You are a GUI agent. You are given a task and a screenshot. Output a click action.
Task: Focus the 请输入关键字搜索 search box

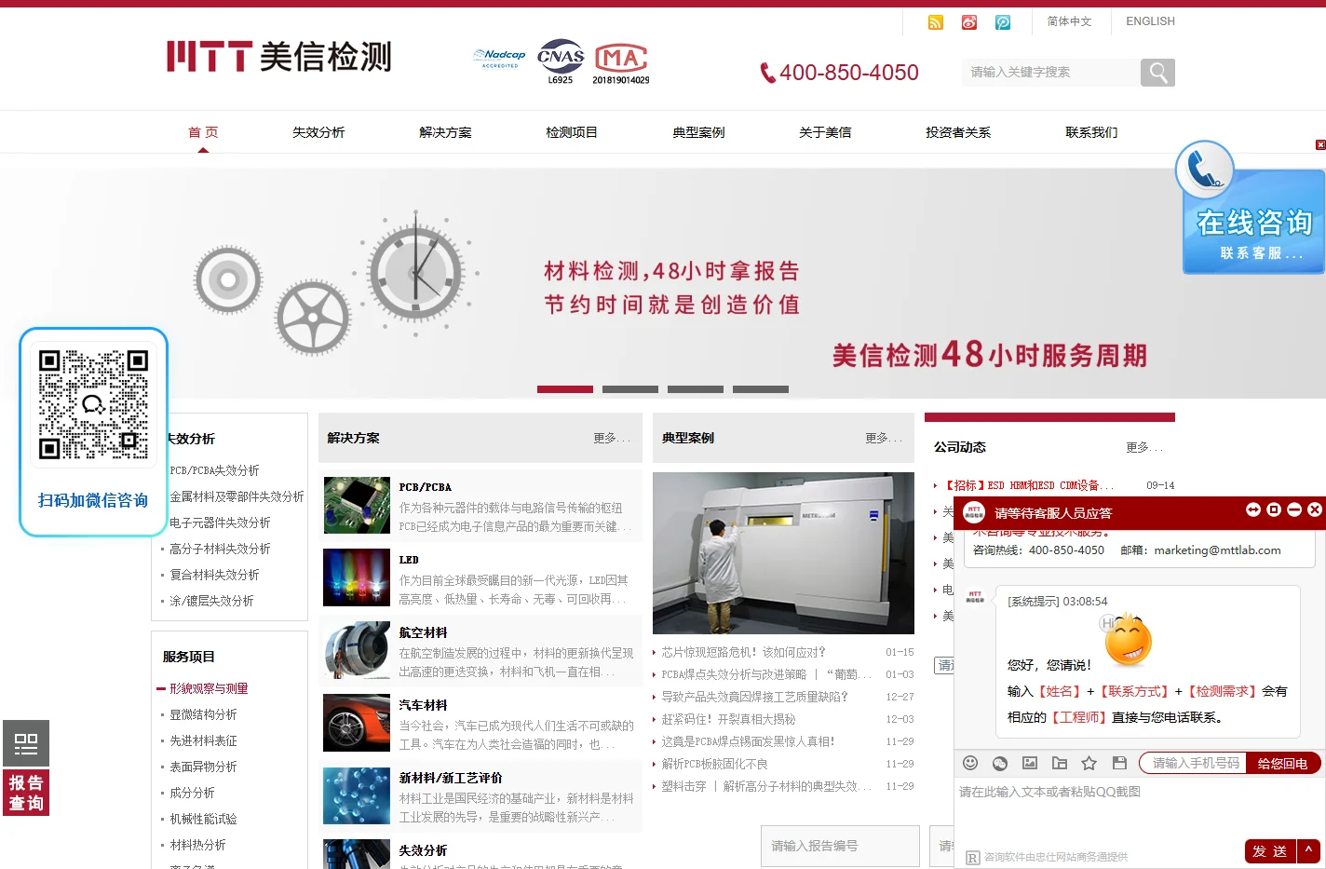1051,73
